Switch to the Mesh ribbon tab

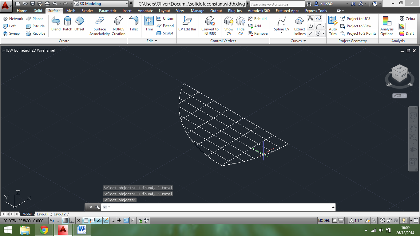71,11
